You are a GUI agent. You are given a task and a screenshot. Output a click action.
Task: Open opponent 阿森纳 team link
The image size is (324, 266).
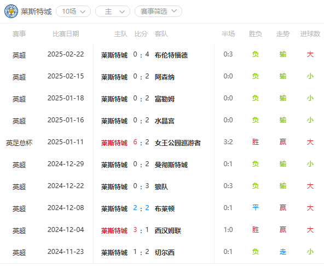pyautogui.click(x=165, y=77)
